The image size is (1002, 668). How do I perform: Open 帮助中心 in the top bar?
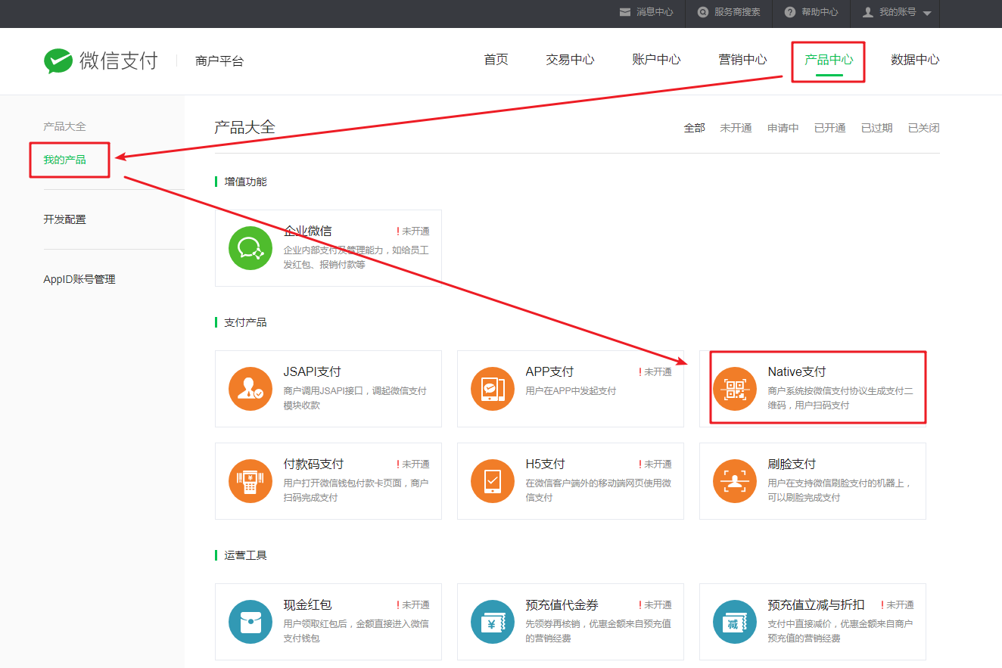click(820, 12)
